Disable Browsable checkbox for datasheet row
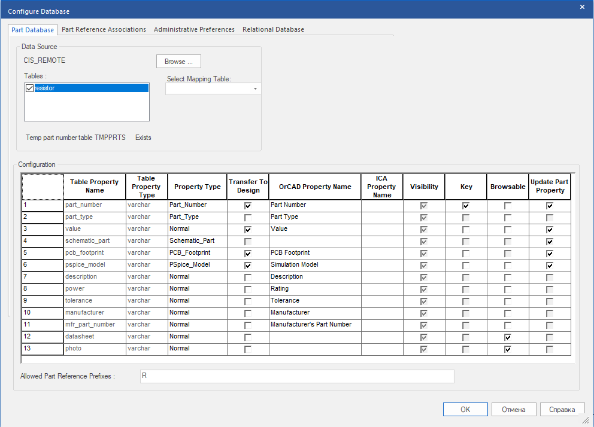The width and height of the screenshot is (594, 427). coord(508,337)
